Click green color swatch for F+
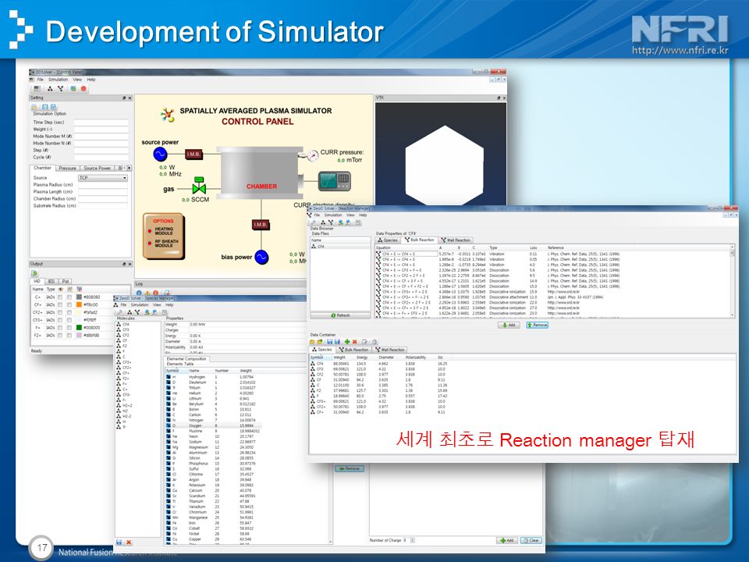The width and height of the screenshot is (749, 562). coord(80,328)
